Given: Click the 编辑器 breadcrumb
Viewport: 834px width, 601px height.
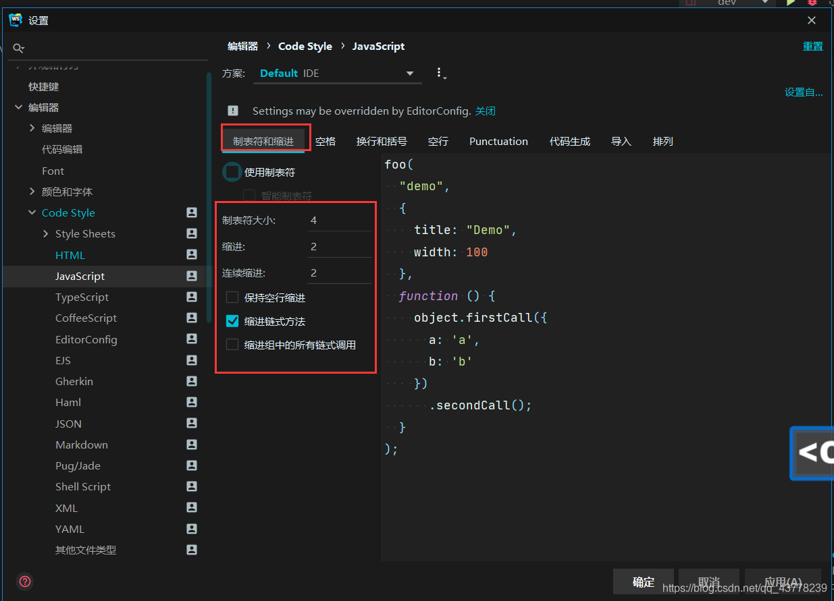Looking at the screenshot, I should [242, 46].
